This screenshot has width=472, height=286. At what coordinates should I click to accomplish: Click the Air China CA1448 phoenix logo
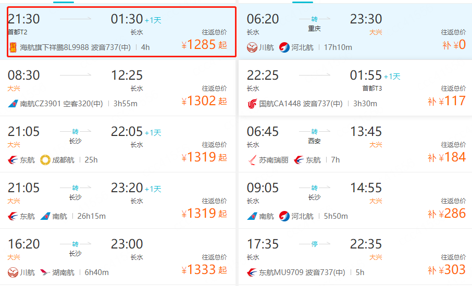tap(252, 104)
